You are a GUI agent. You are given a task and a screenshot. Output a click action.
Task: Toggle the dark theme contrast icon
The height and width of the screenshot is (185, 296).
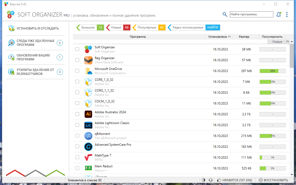click(203, 180)
